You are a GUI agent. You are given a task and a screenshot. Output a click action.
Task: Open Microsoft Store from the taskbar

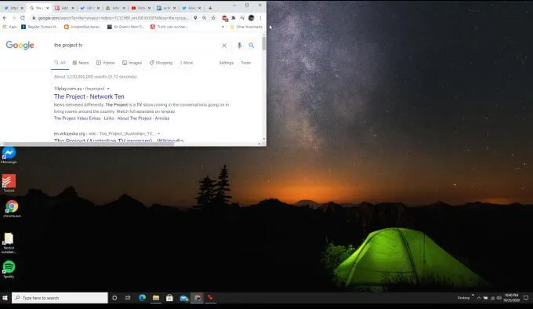point(169,298)
